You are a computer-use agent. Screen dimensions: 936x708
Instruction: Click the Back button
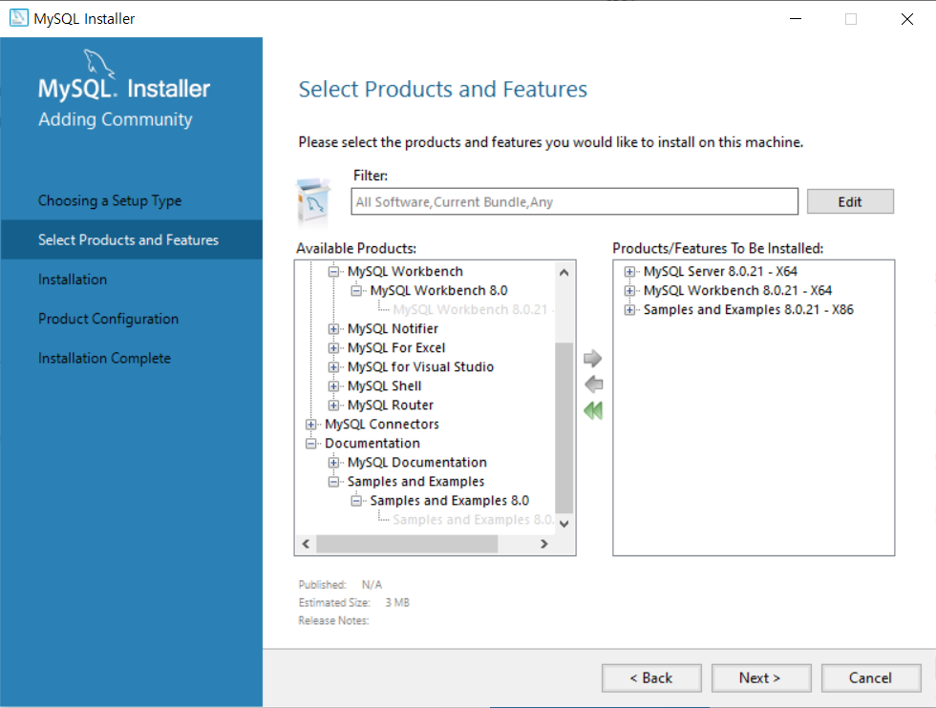click(651, 678)
